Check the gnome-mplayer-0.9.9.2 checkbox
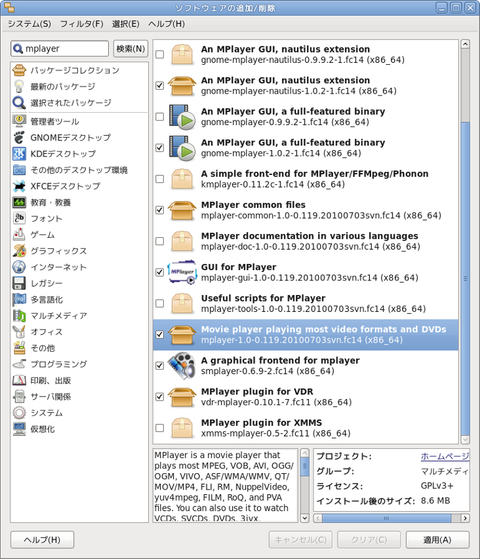 (x=160, y=117)
